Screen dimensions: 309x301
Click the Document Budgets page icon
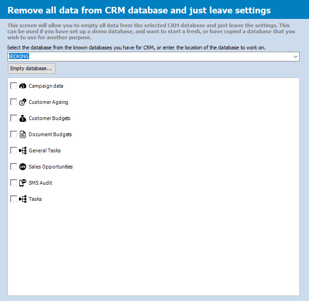[23, 134]
